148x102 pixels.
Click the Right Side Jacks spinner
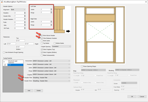click(46, 22)
